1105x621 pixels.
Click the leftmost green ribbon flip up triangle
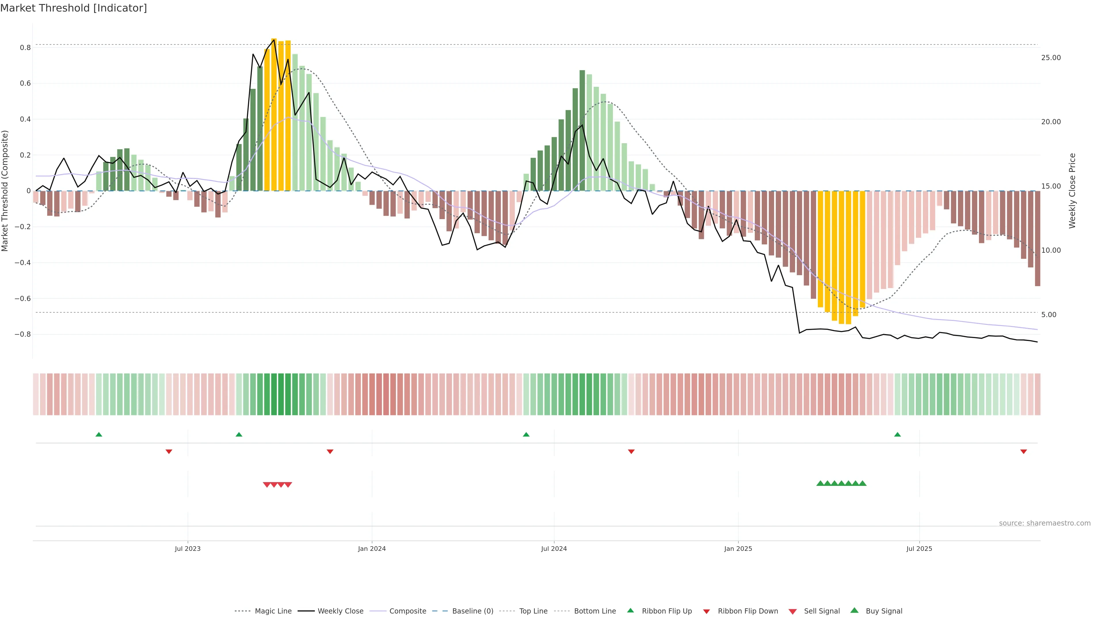pyautogui.click(x=99, y=435)
